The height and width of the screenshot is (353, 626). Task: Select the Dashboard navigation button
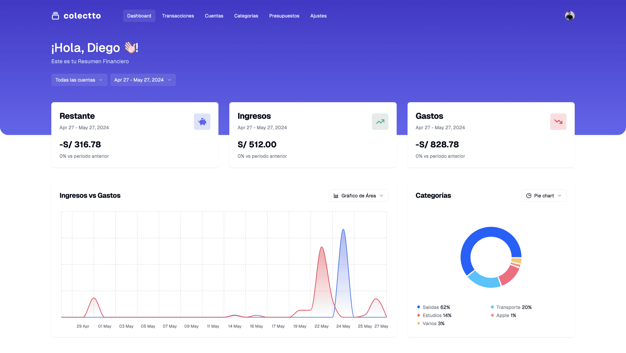tap(139, 16)
